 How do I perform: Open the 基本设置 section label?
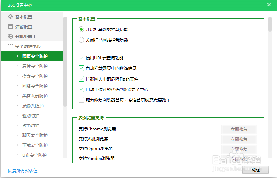(24, 17)
